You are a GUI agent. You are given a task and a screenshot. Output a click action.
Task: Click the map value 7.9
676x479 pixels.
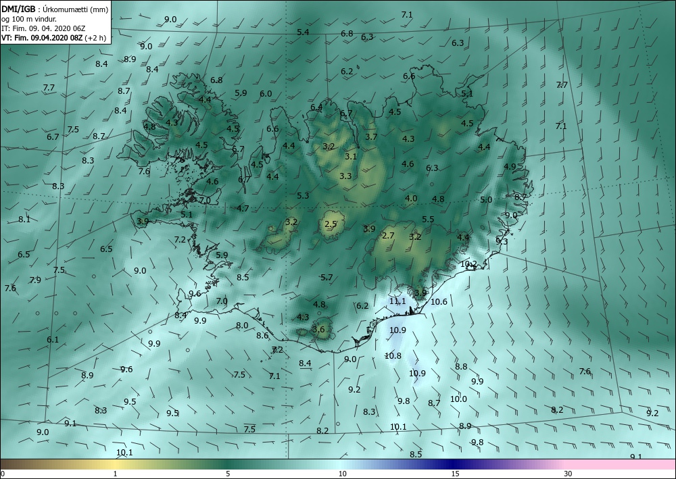click(35, 280)
